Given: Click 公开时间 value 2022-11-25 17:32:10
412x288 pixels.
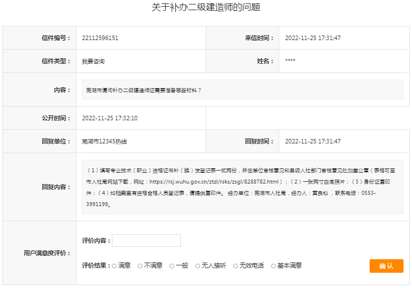Looking at the screenshot, I should 110,118.
